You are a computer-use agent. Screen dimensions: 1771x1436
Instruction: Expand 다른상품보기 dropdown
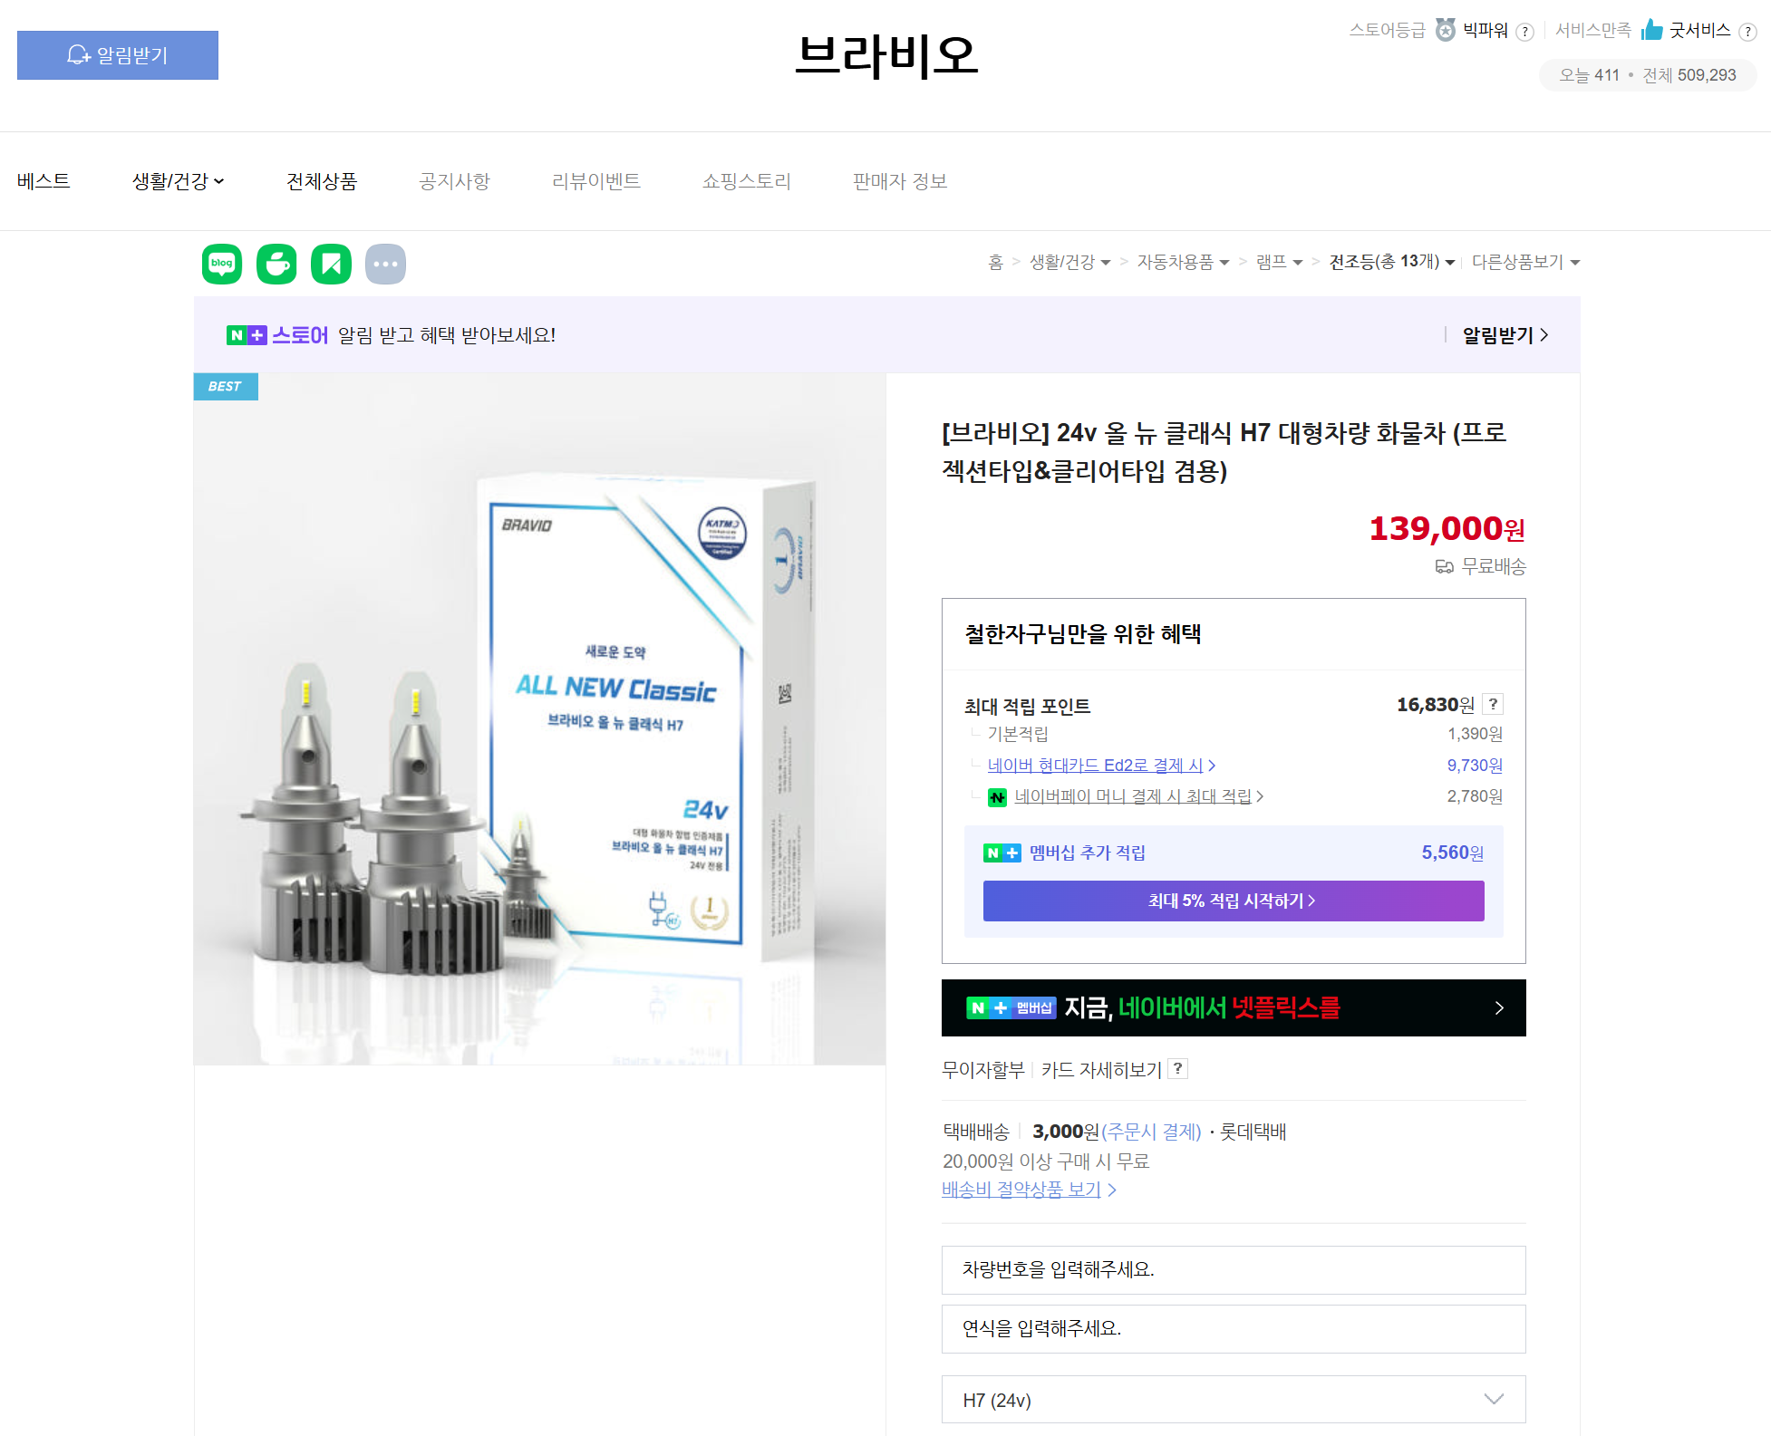click(x=1525, y=262)
